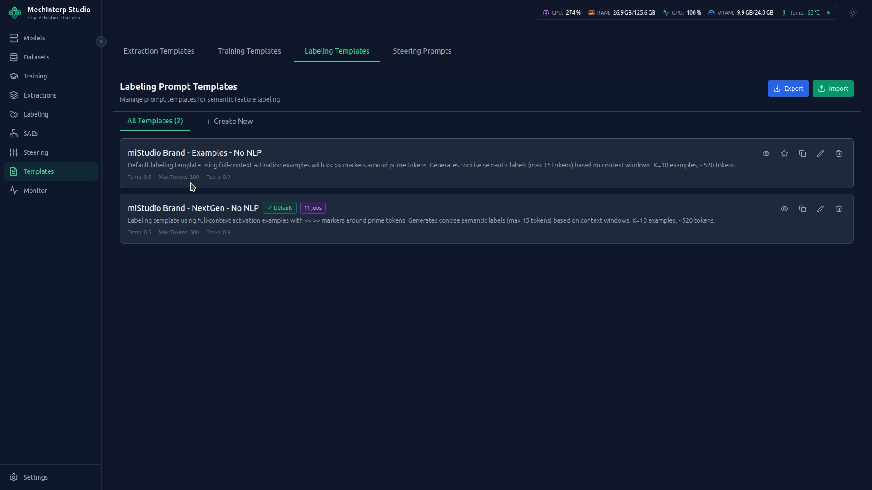Click Top-p: 0.9 on NextGen template
This screenshot has width=872, height=490.
click(x=218, y=232)
